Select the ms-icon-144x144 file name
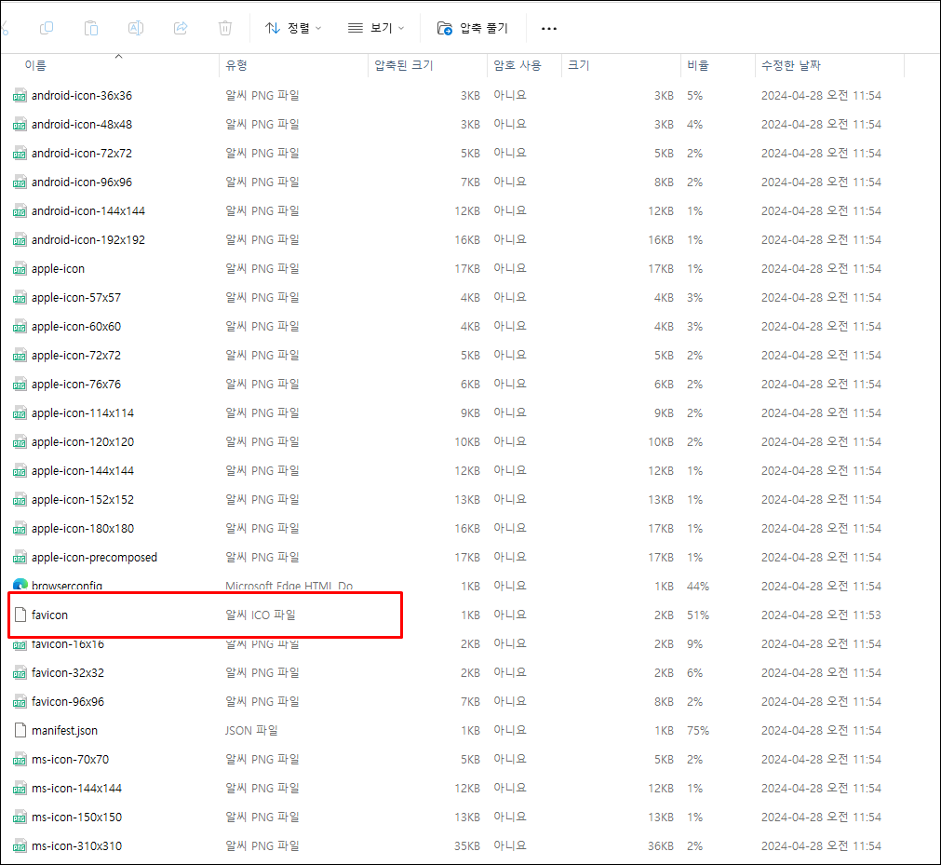941x865 pixels. click(77, 788)
